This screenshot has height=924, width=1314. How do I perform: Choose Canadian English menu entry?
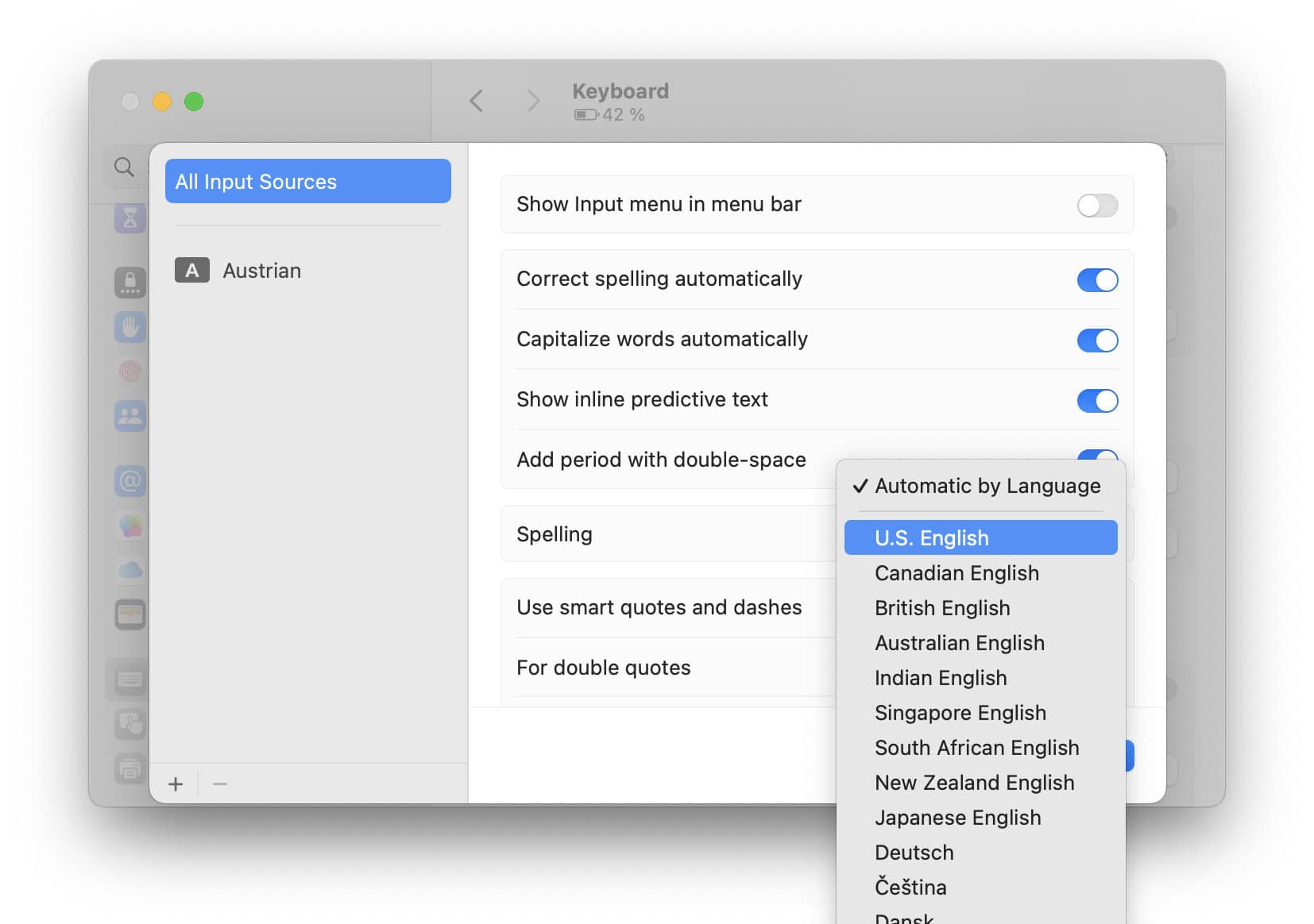pyautogui.click(x=957, y=573)
